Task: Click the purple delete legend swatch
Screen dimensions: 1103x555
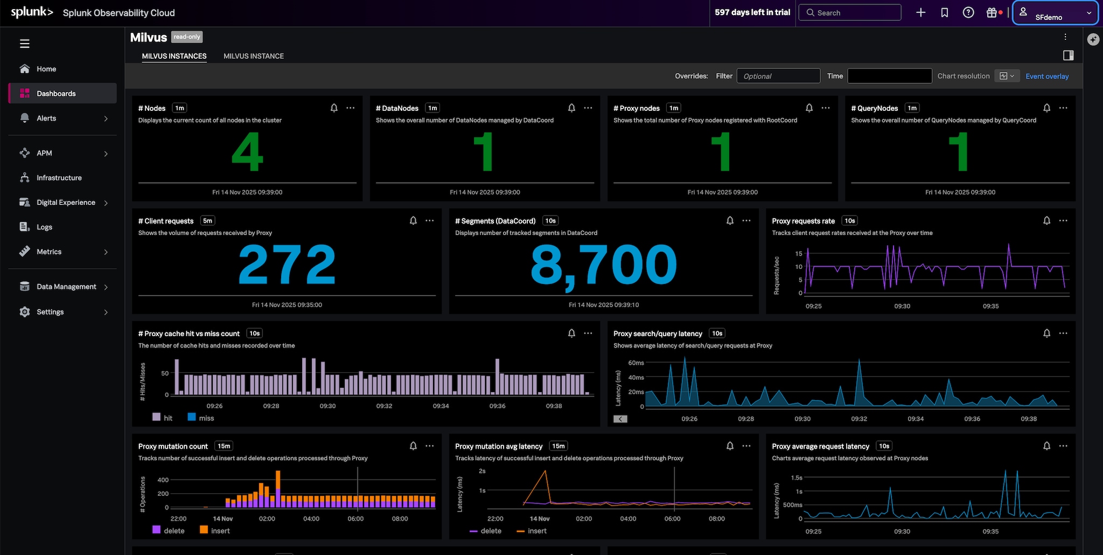Action: (157, 530)
